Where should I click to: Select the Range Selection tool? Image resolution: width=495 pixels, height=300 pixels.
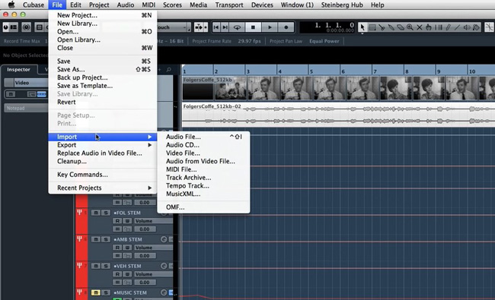(372, 27)
